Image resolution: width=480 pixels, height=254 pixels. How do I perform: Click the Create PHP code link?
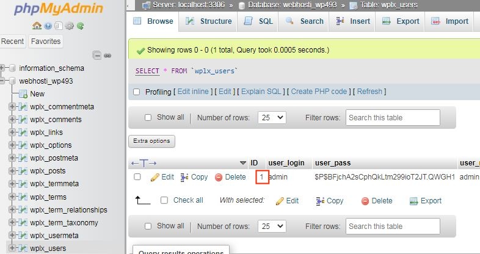pos(319,92)
